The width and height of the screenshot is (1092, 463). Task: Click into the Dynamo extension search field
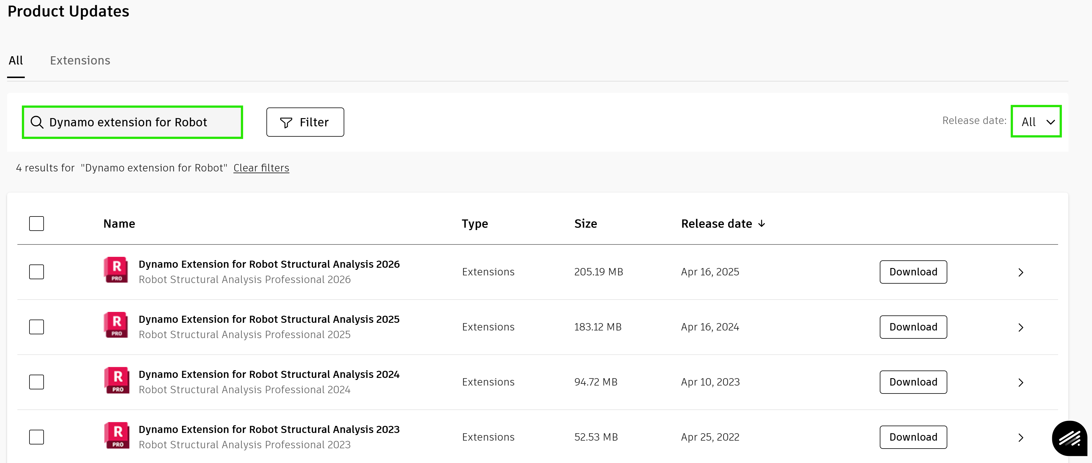tap(140, 122)
